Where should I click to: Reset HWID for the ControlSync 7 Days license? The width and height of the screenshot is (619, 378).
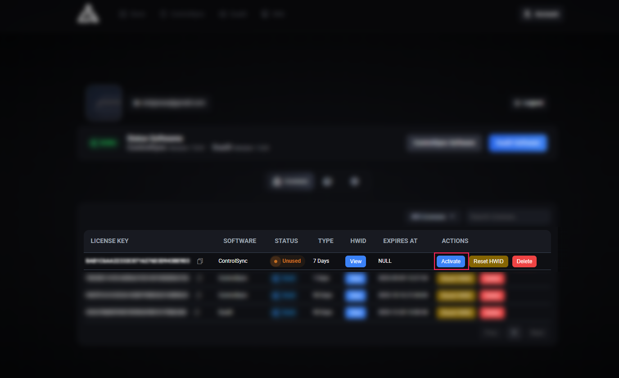click(x=488, y=261)
